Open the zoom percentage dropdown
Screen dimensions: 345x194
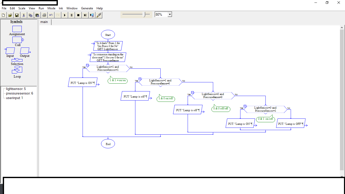point(169,14)
